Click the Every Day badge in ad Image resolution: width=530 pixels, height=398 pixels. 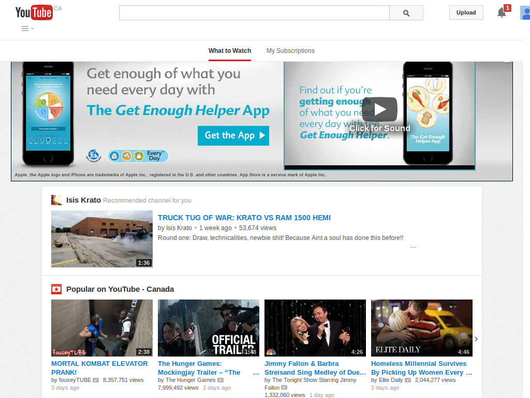pyautogui.click(x=138, y=156)
